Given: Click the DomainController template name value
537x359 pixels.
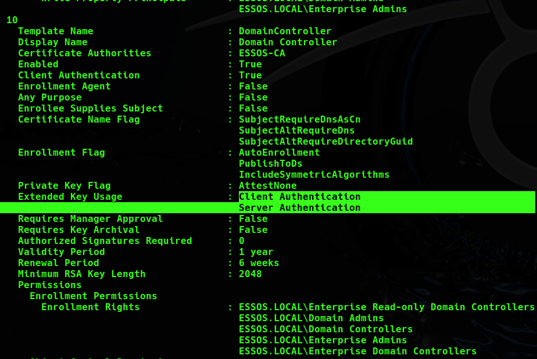Looking at the screenshot, I should (285, 31).
